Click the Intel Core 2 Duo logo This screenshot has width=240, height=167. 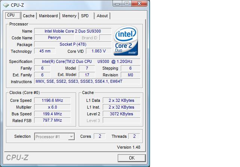point(126,41)
